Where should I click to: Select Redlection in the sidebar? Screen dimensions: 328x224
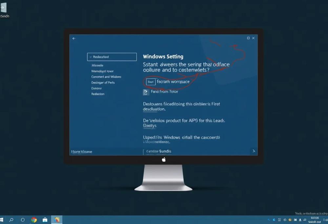[x=98, y=94]
